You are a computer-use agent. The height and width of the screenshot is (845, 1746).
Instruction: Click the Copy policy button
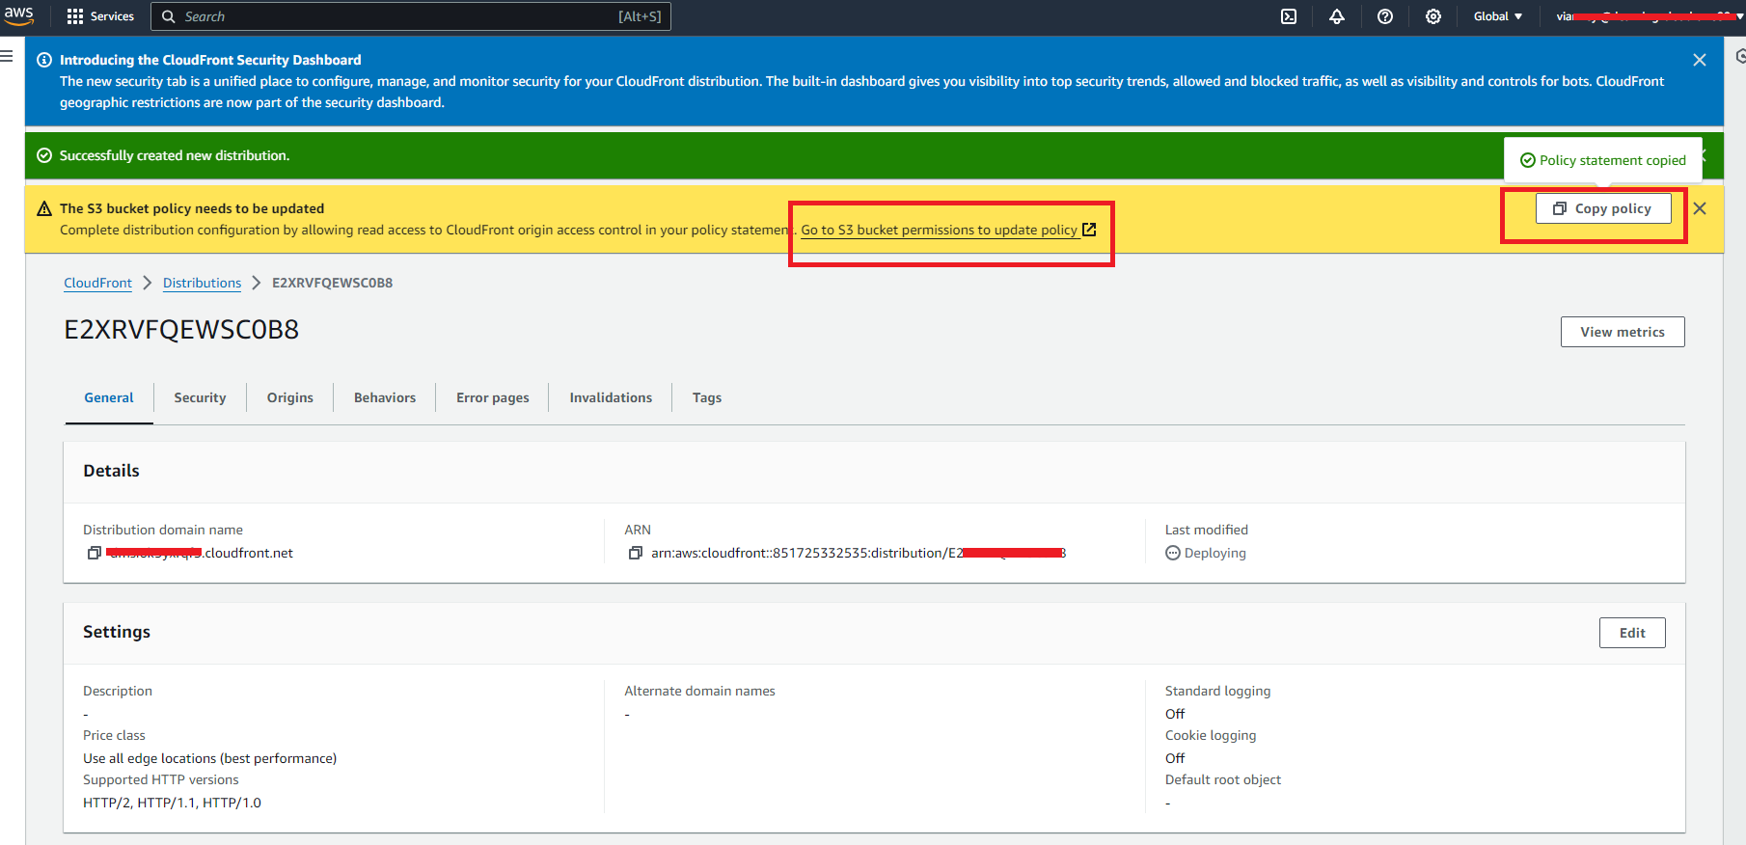(1603, 208)
